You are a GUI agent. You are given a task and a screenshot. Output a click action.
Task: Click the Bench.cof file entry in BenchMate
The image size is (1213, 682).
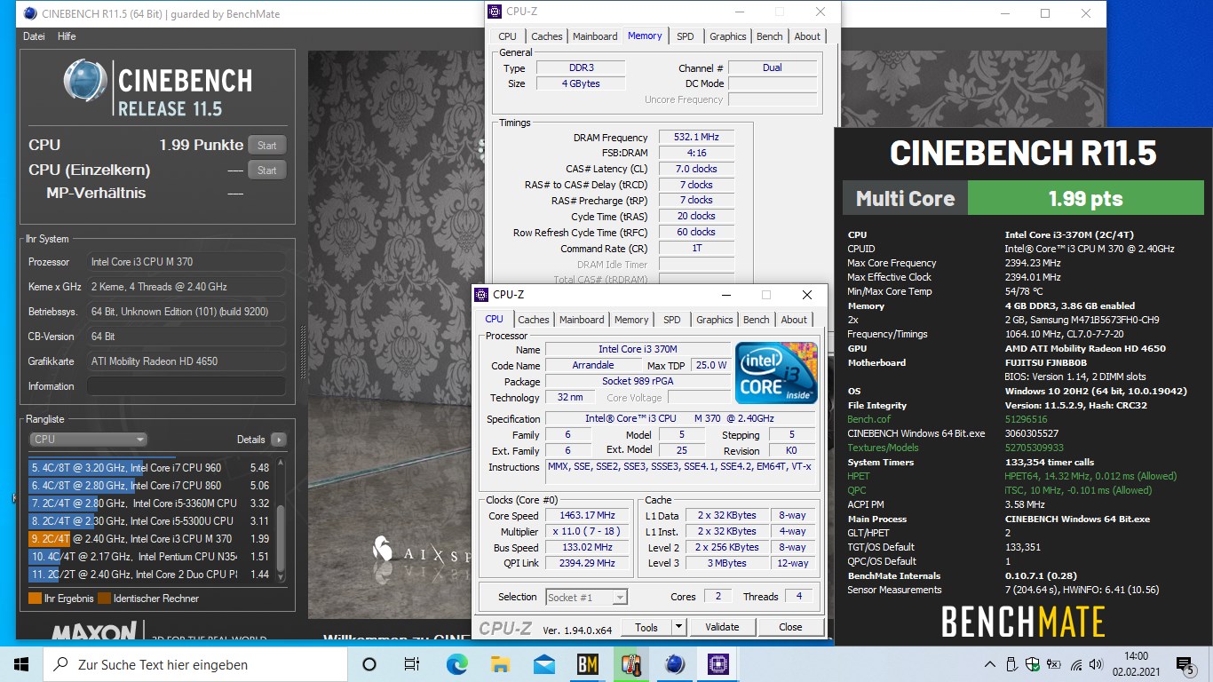pos(868,419)
